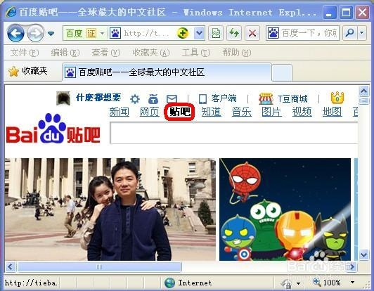Viewport: 374px width, 291px height.
Task: Click the compatibility view page icon
Action: [x=216, y=33]
